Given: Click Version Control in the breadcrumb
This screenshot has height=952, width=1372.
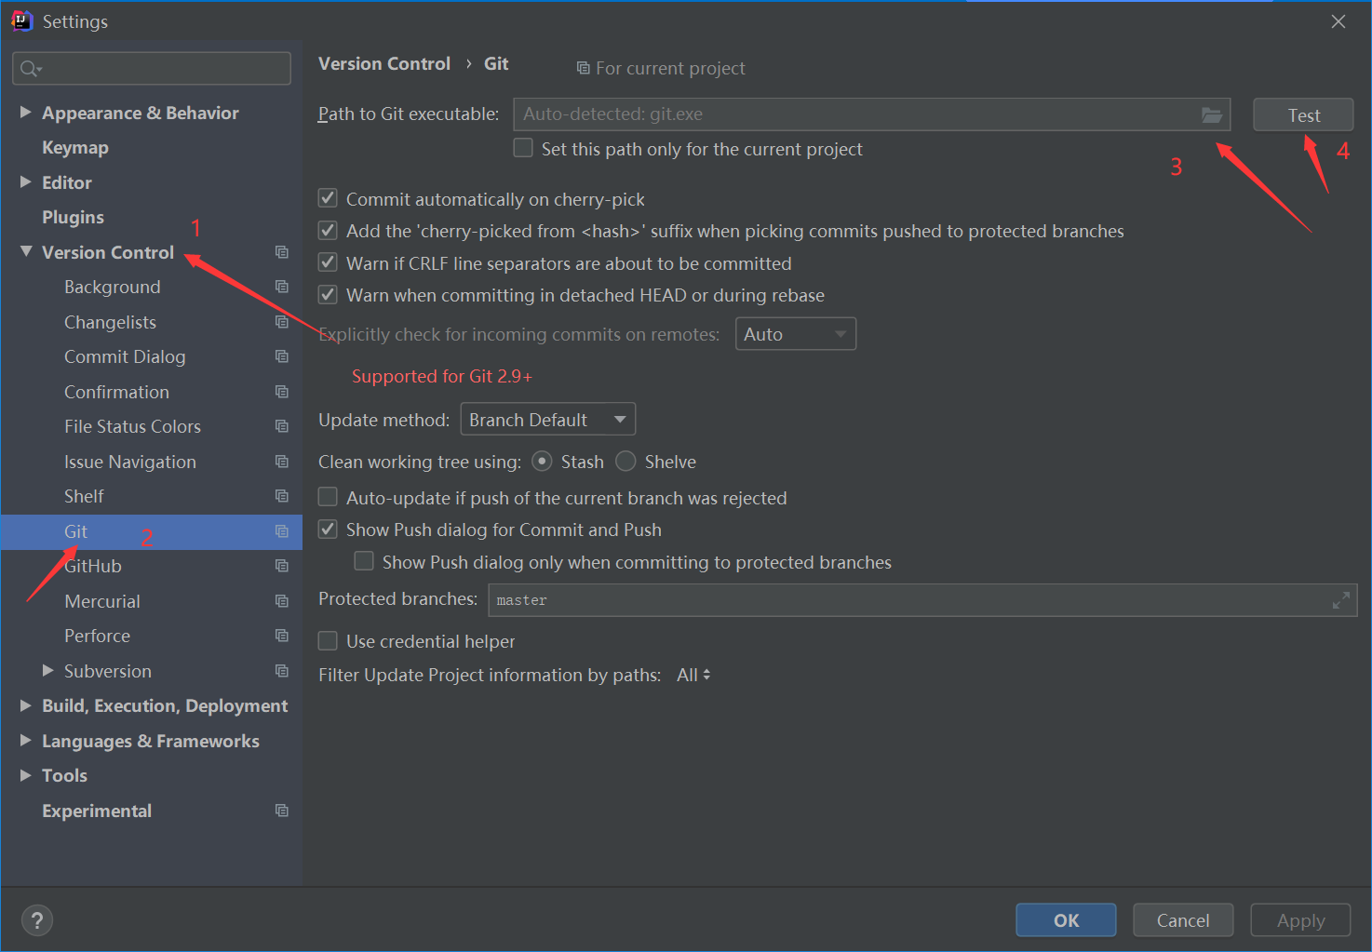Looking at the screenshot, I should click(384, 63).
